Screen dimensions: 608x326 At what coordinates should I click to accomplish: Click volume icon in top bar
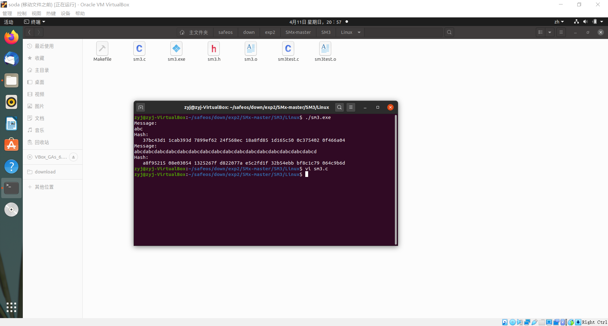[585, 22]
